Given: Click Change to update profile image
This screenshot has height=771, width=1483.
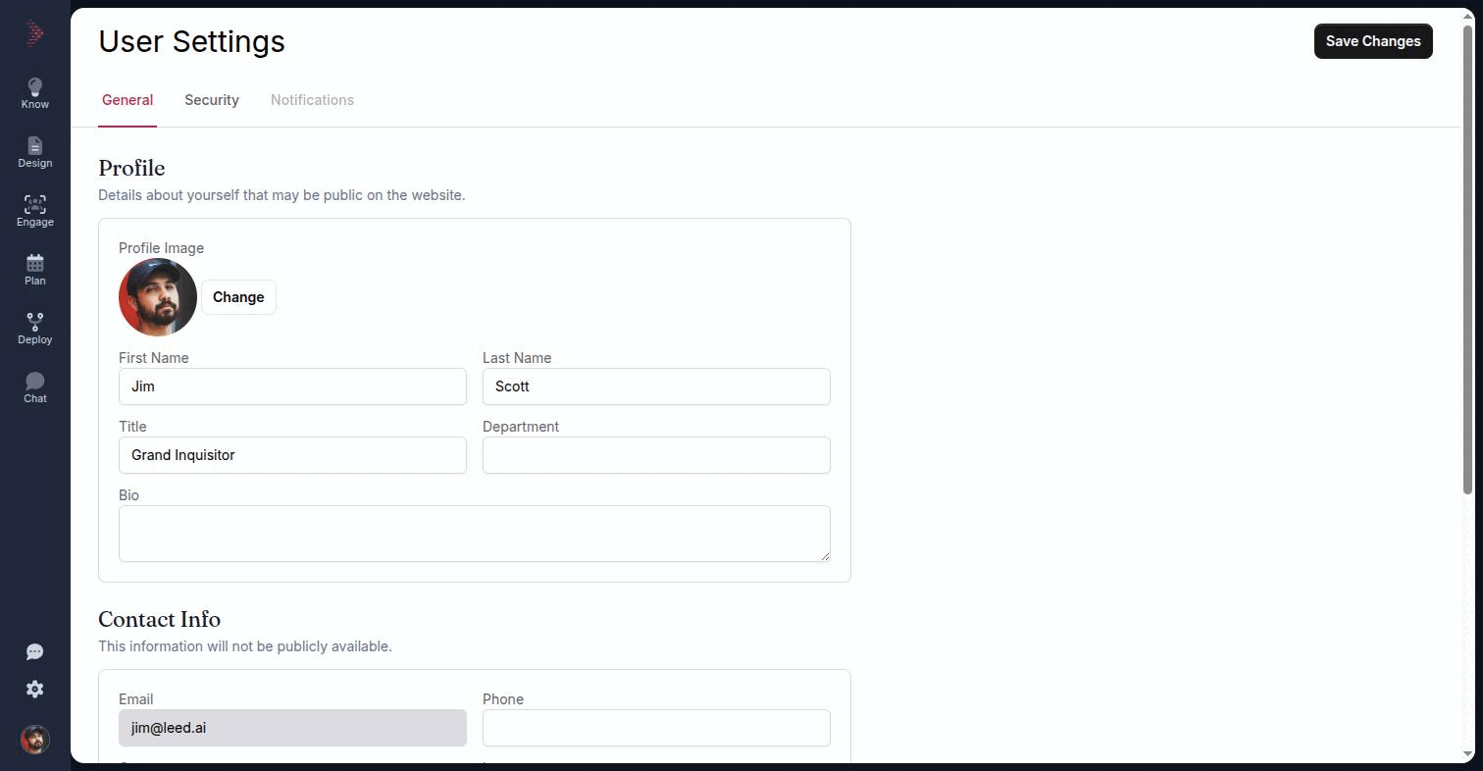Looking at the screenshot, I should [x=238, y=297].
